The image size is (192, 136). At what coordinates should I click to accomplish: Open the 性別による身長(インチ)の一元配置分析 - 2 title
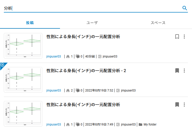(86, 71)
